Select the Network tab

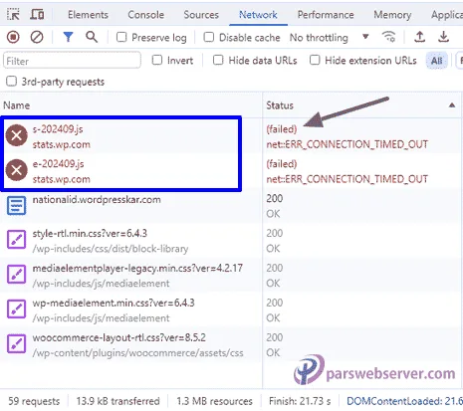(x=258, y=15)
